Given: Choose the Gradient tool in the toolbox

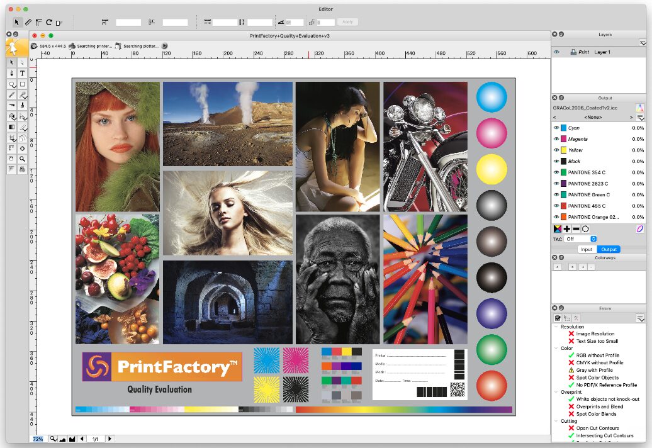Looking at the screenshot, I should pos(12,126).
